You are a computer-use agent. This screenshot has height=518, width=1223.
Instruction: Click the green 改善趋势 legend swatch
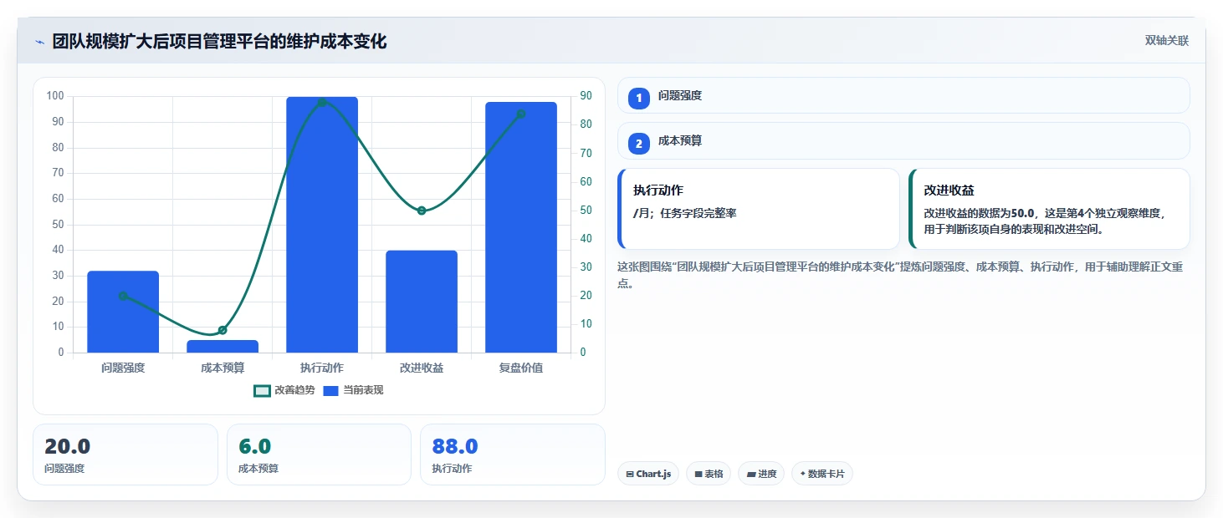pyautogui.click(x=262, y=390)
